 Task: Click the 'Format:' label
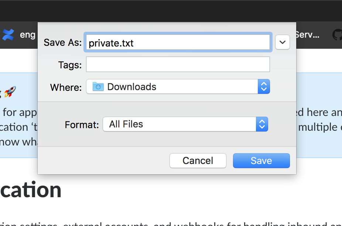point(82,125)
